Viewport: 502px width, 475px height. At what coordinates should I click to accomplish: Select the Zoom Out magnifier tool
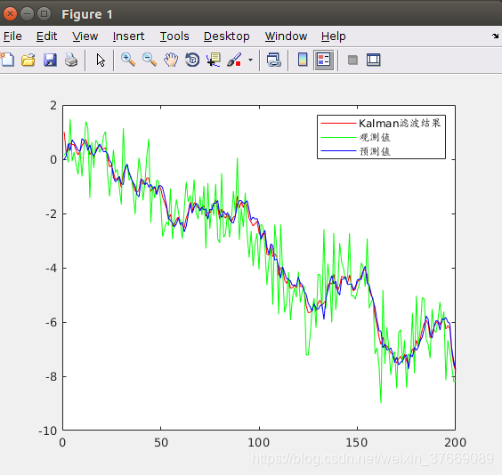(x=150, y=60)
